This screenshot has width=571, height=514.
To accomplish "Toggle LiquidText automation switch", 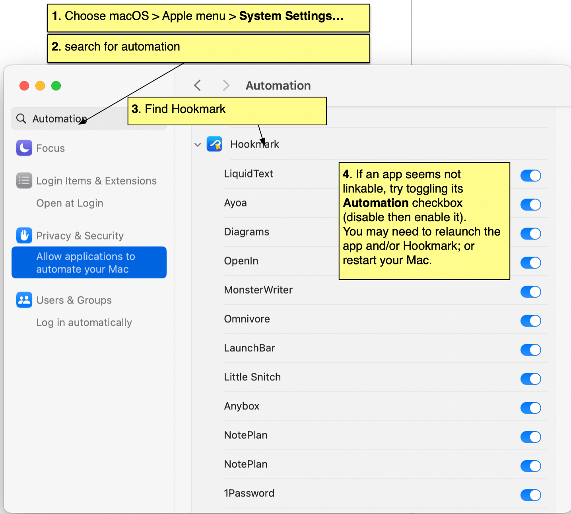I will (531, 175).
